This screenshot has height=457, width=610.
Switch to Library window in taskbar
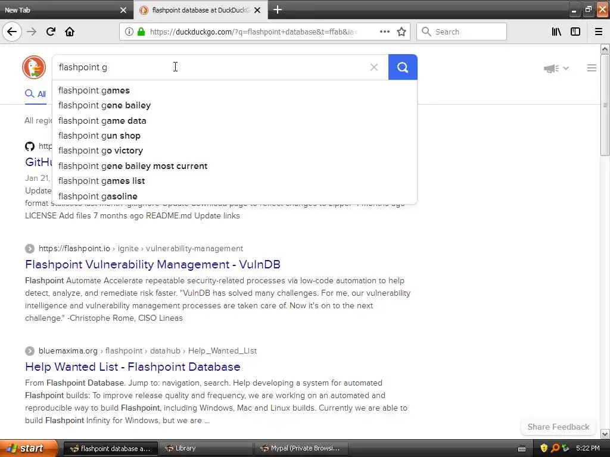tap(206, 448)
